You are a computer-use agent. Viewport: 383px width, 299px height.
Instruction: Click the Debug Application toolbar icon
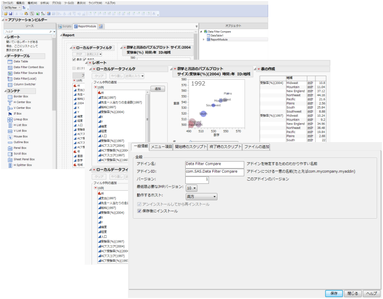(43, 14)
